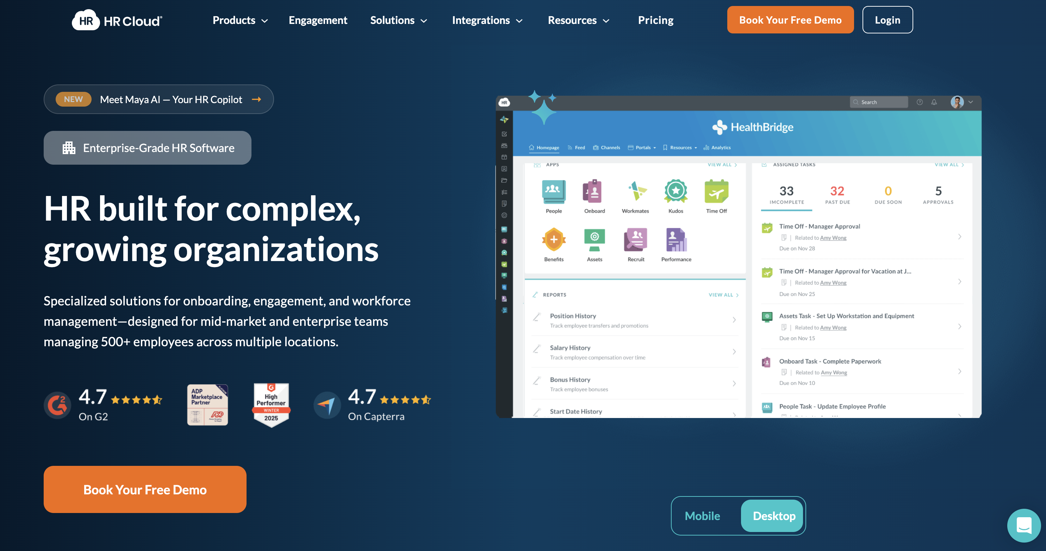Open the Kudos app icon
This screenshot has height=551, width=1046.
click(676, 191)
